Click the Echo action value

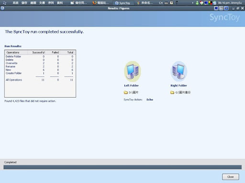[x=150, y=100]
